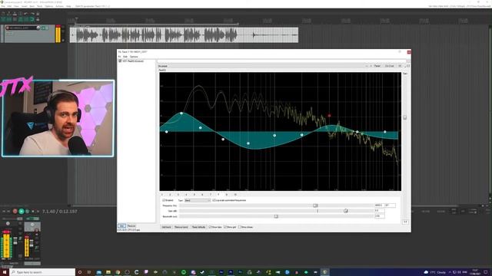
Task: Toggle the transport Repeat button
Action: (x=28, y=212)
